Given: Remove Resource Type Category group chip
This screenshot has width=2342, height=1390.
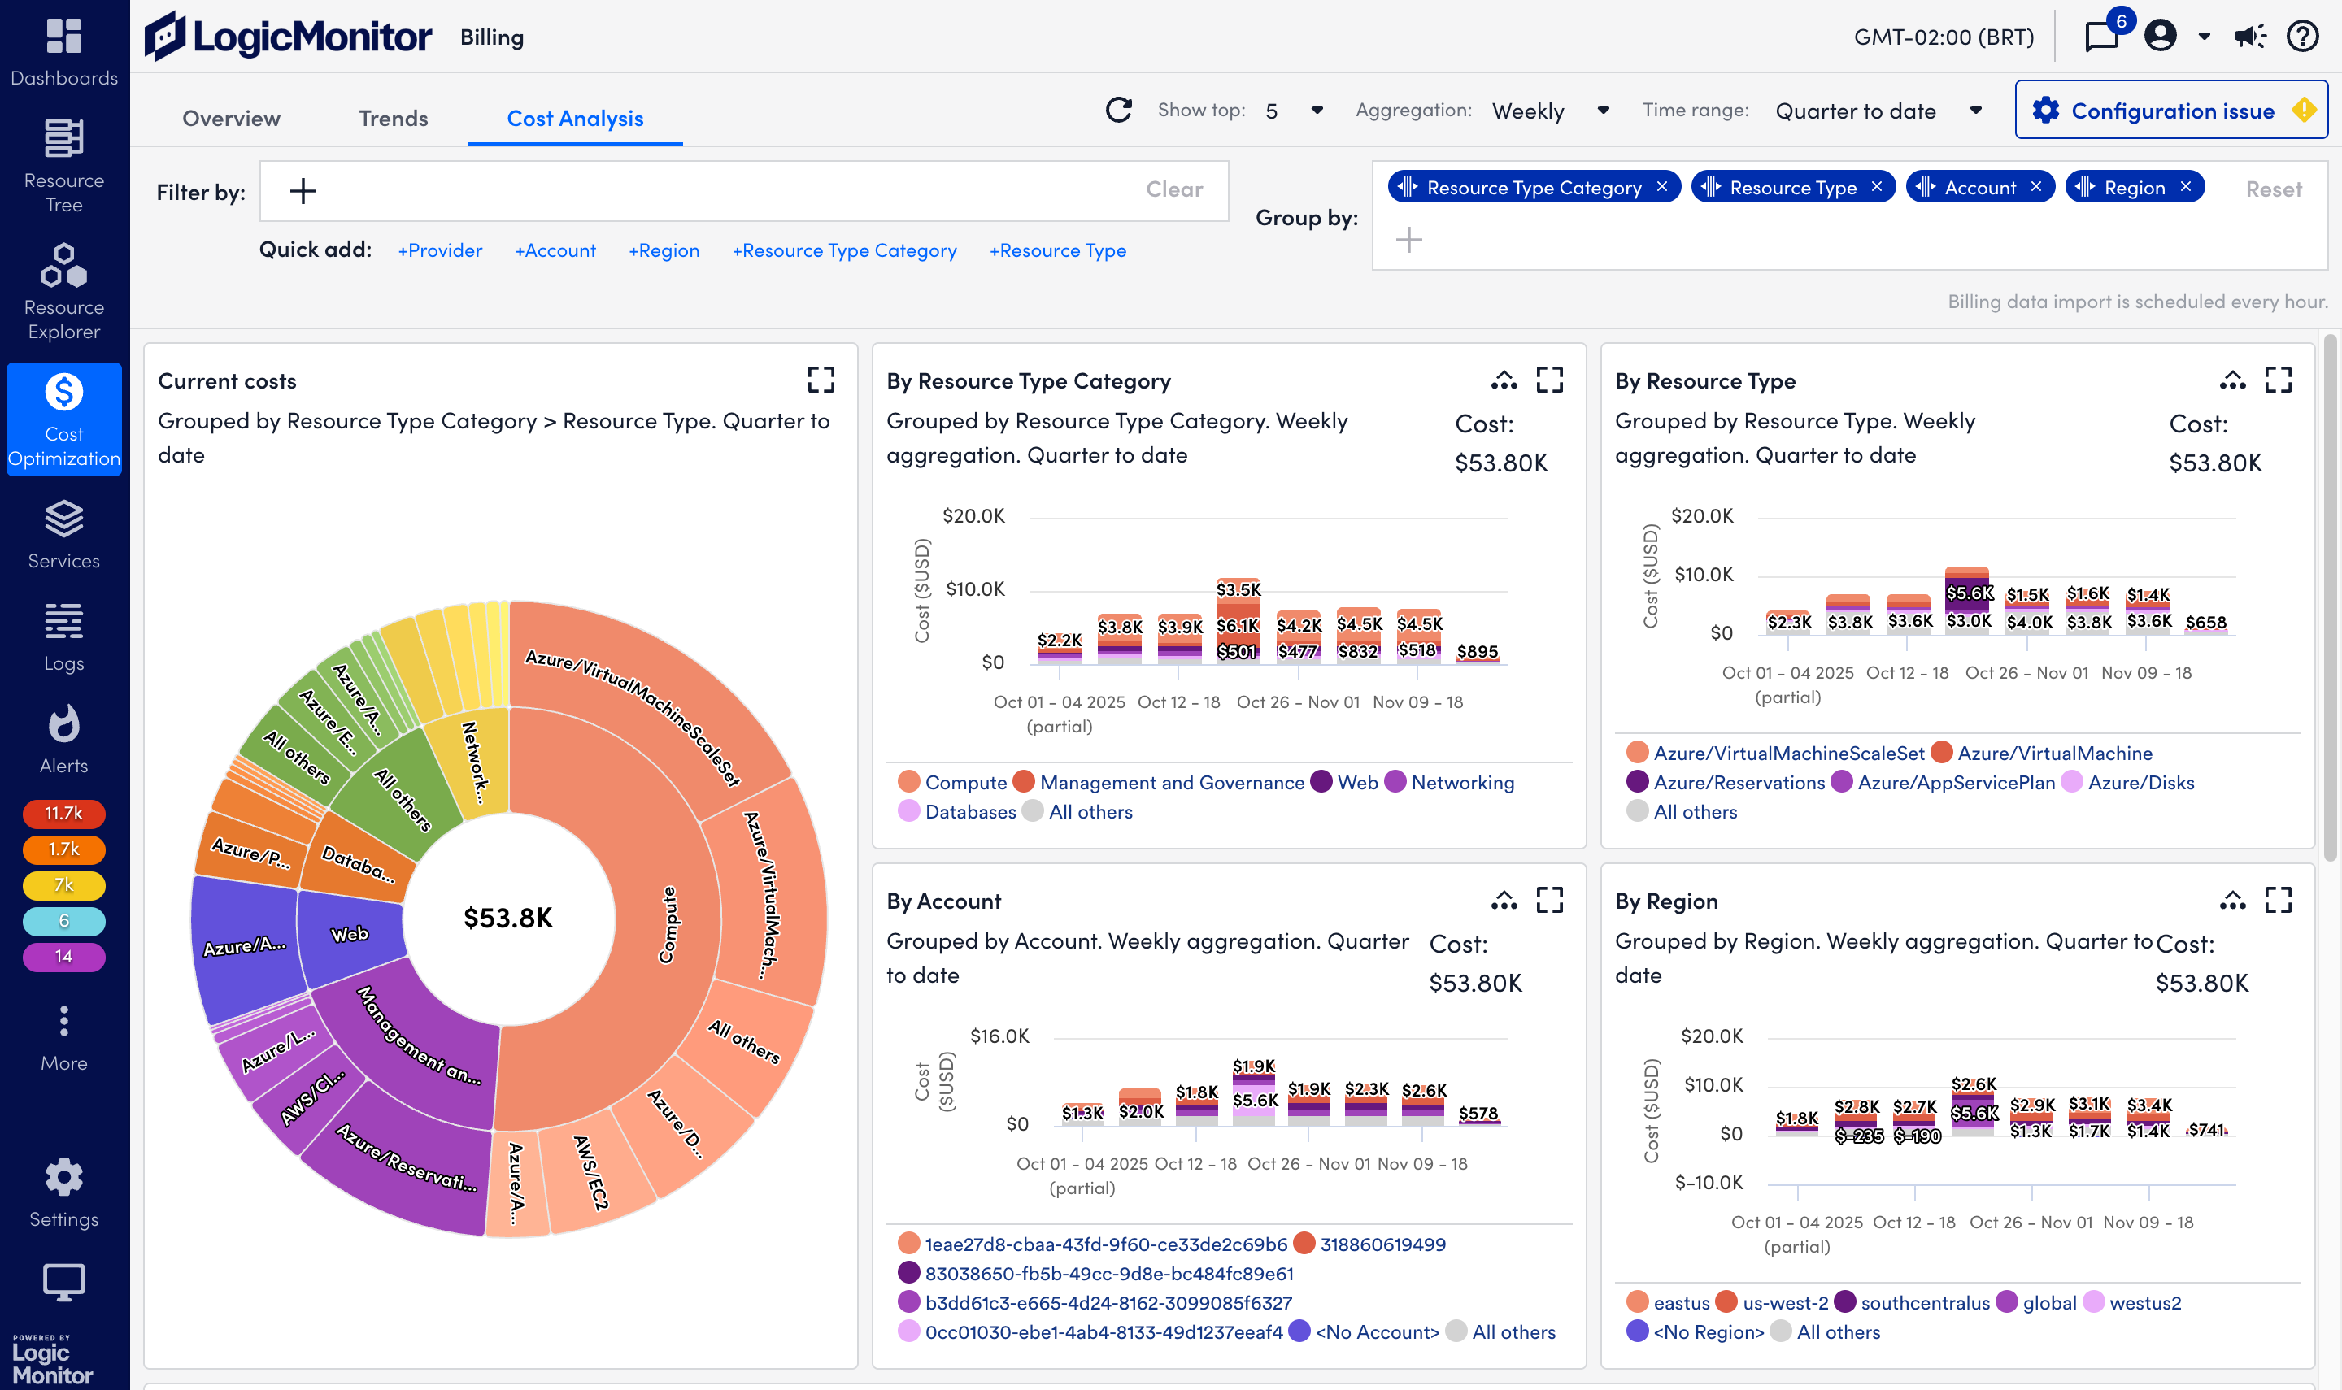Looking at the screenshot, I should [x=1662, y=186].
